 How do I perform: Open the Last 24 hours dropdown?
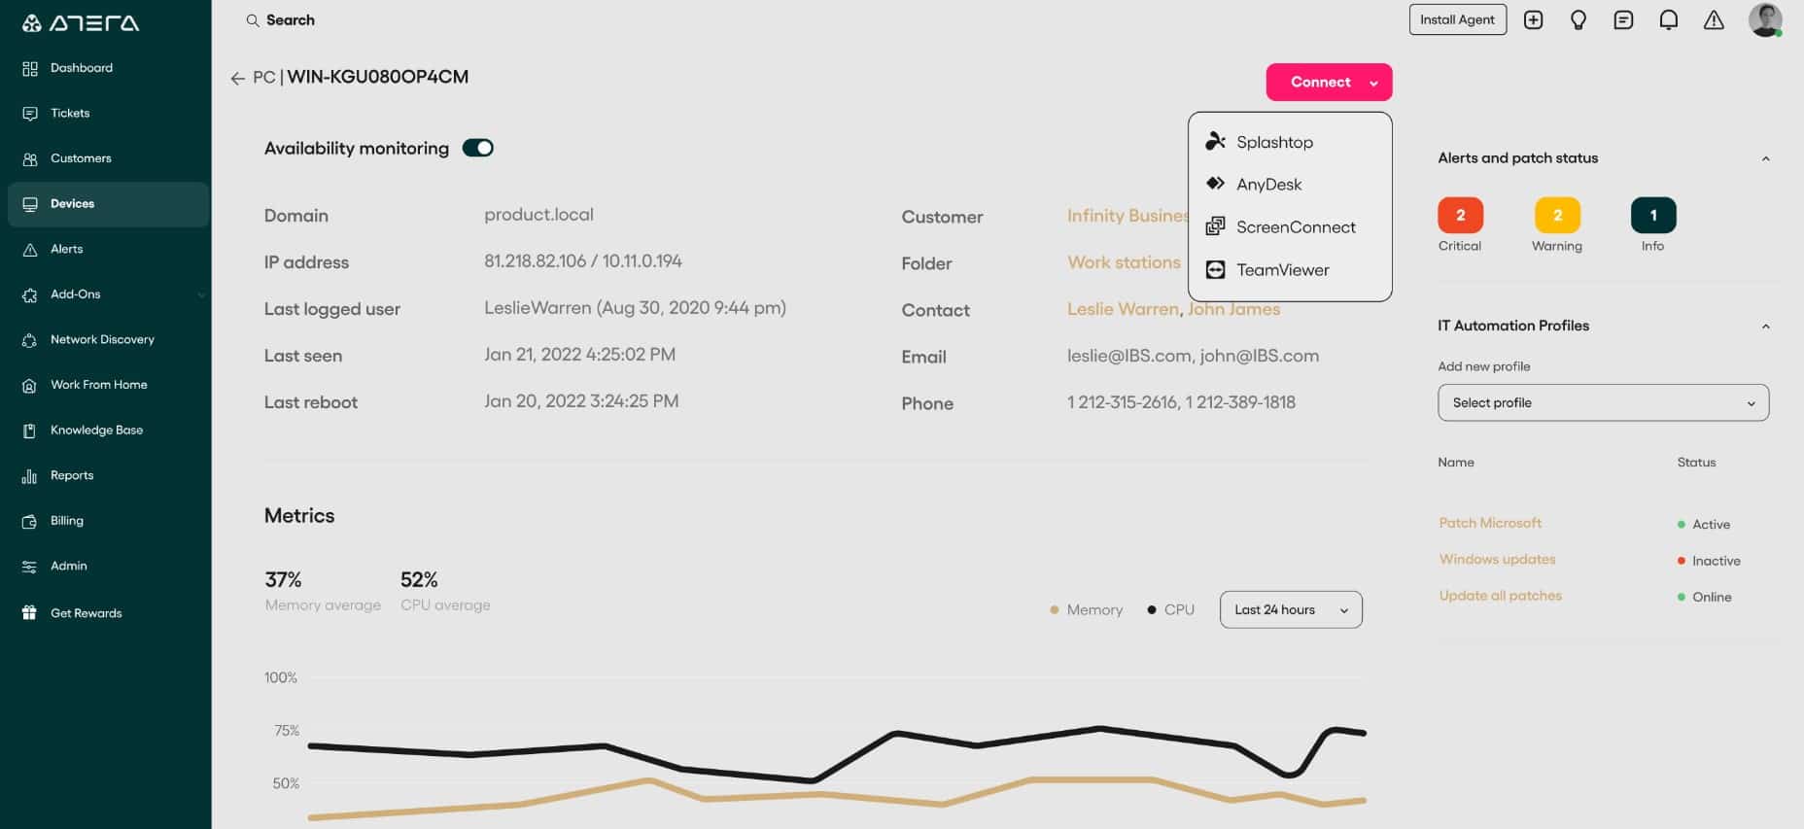tap(1291, 609)
